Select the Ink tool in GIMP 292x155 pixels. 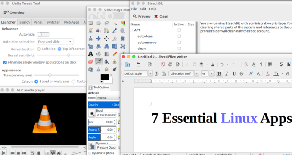pos(106,61)
